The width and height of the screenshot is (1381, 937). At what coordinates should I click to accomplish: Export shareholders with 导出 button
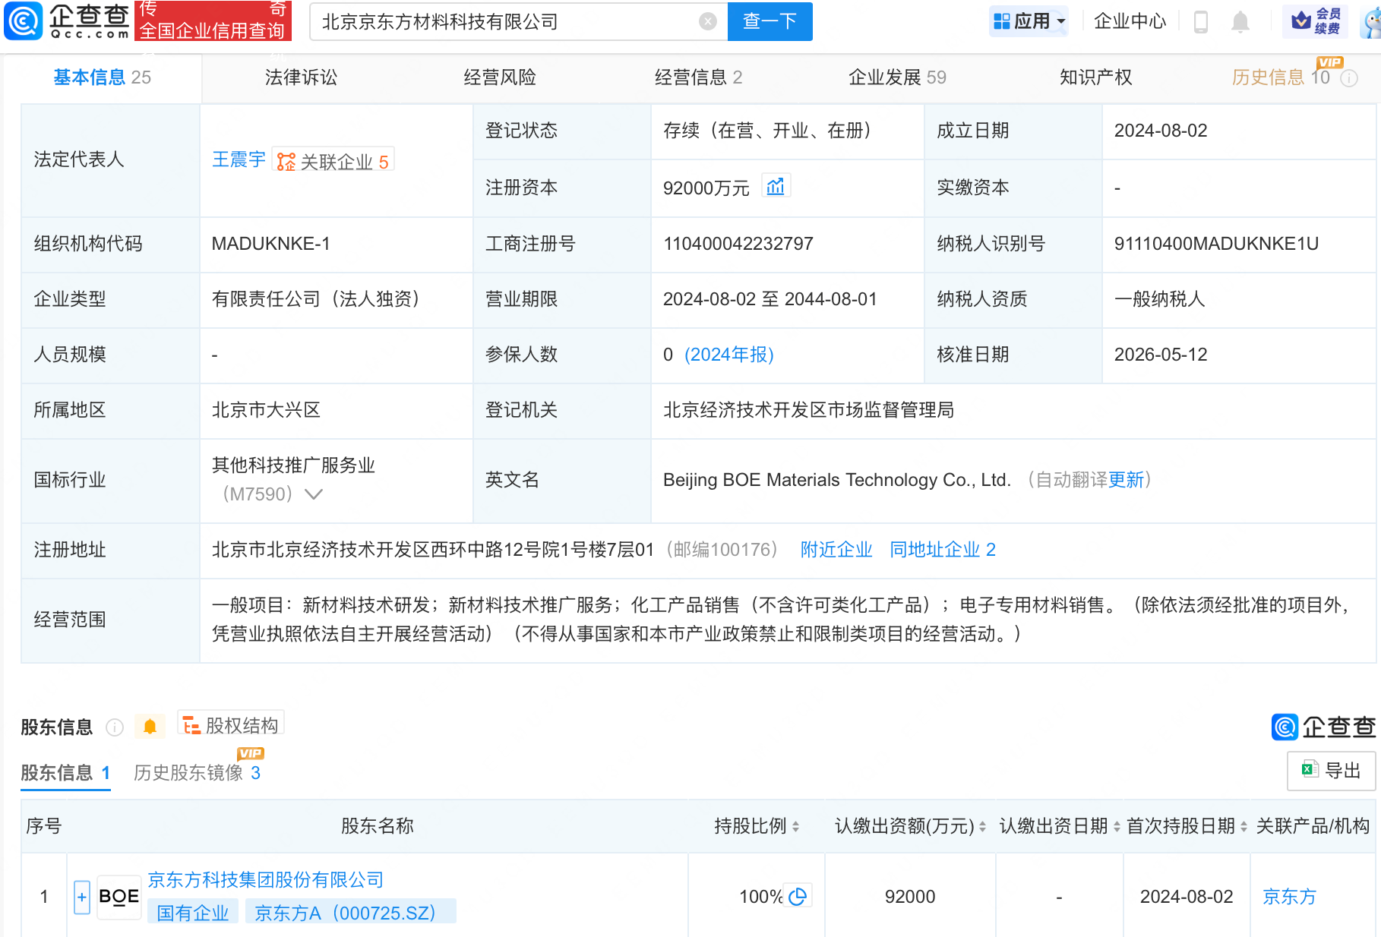pyautogui.click(x=1331, y=771)
